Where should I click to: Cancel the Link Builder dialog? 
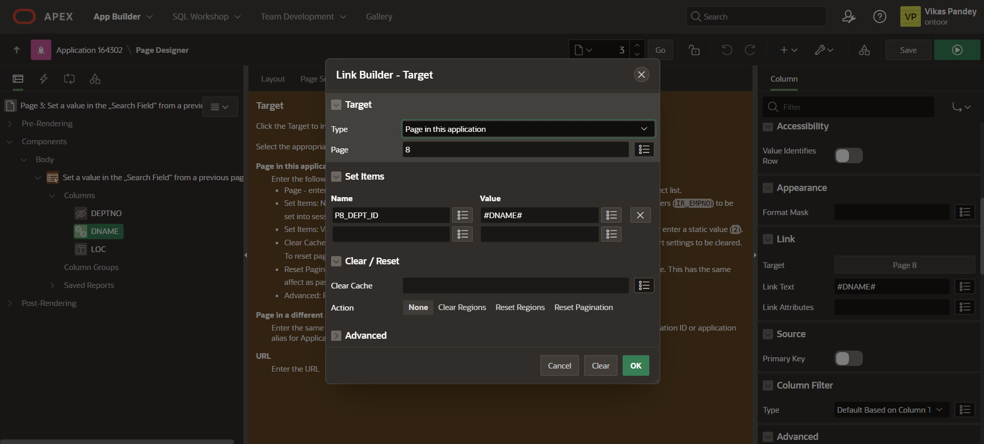[x=559, y=365]
